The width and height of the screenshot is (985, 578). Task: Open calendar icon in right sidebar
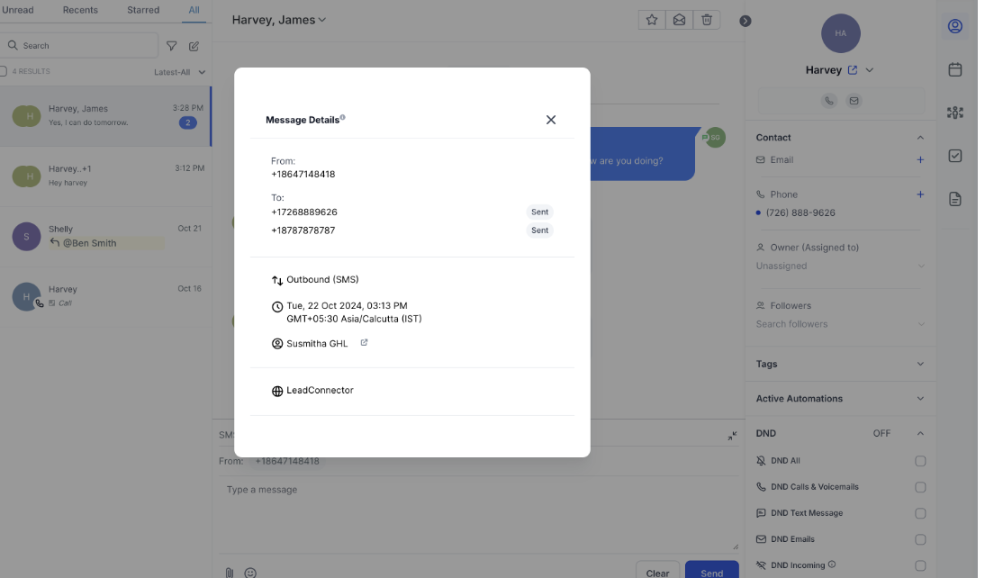tap(955, 69)
